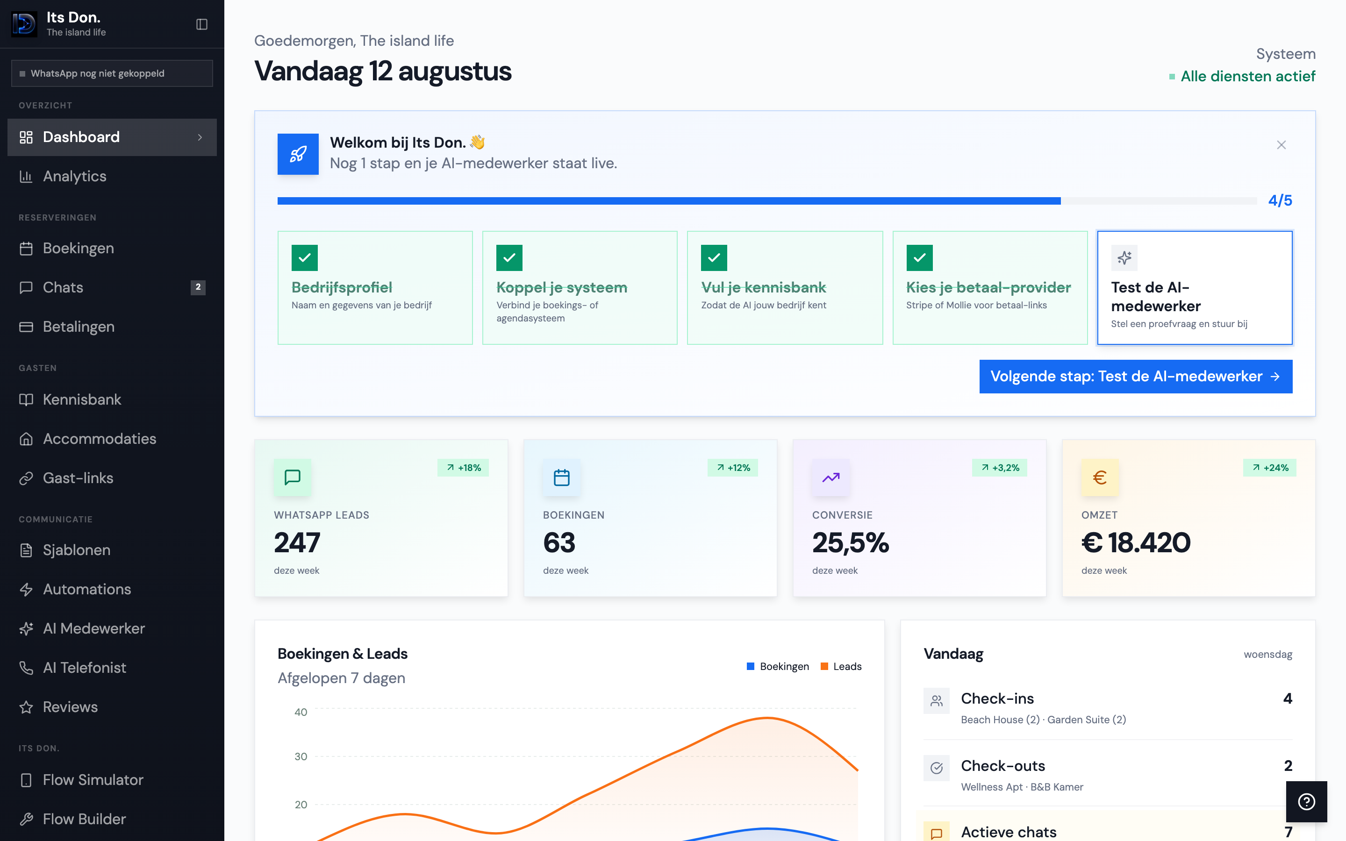Click the Vul je kennisbank checkmark
Image resolution: width=1346 pixels, height=841 pixels.
click(x=714, y=257)
